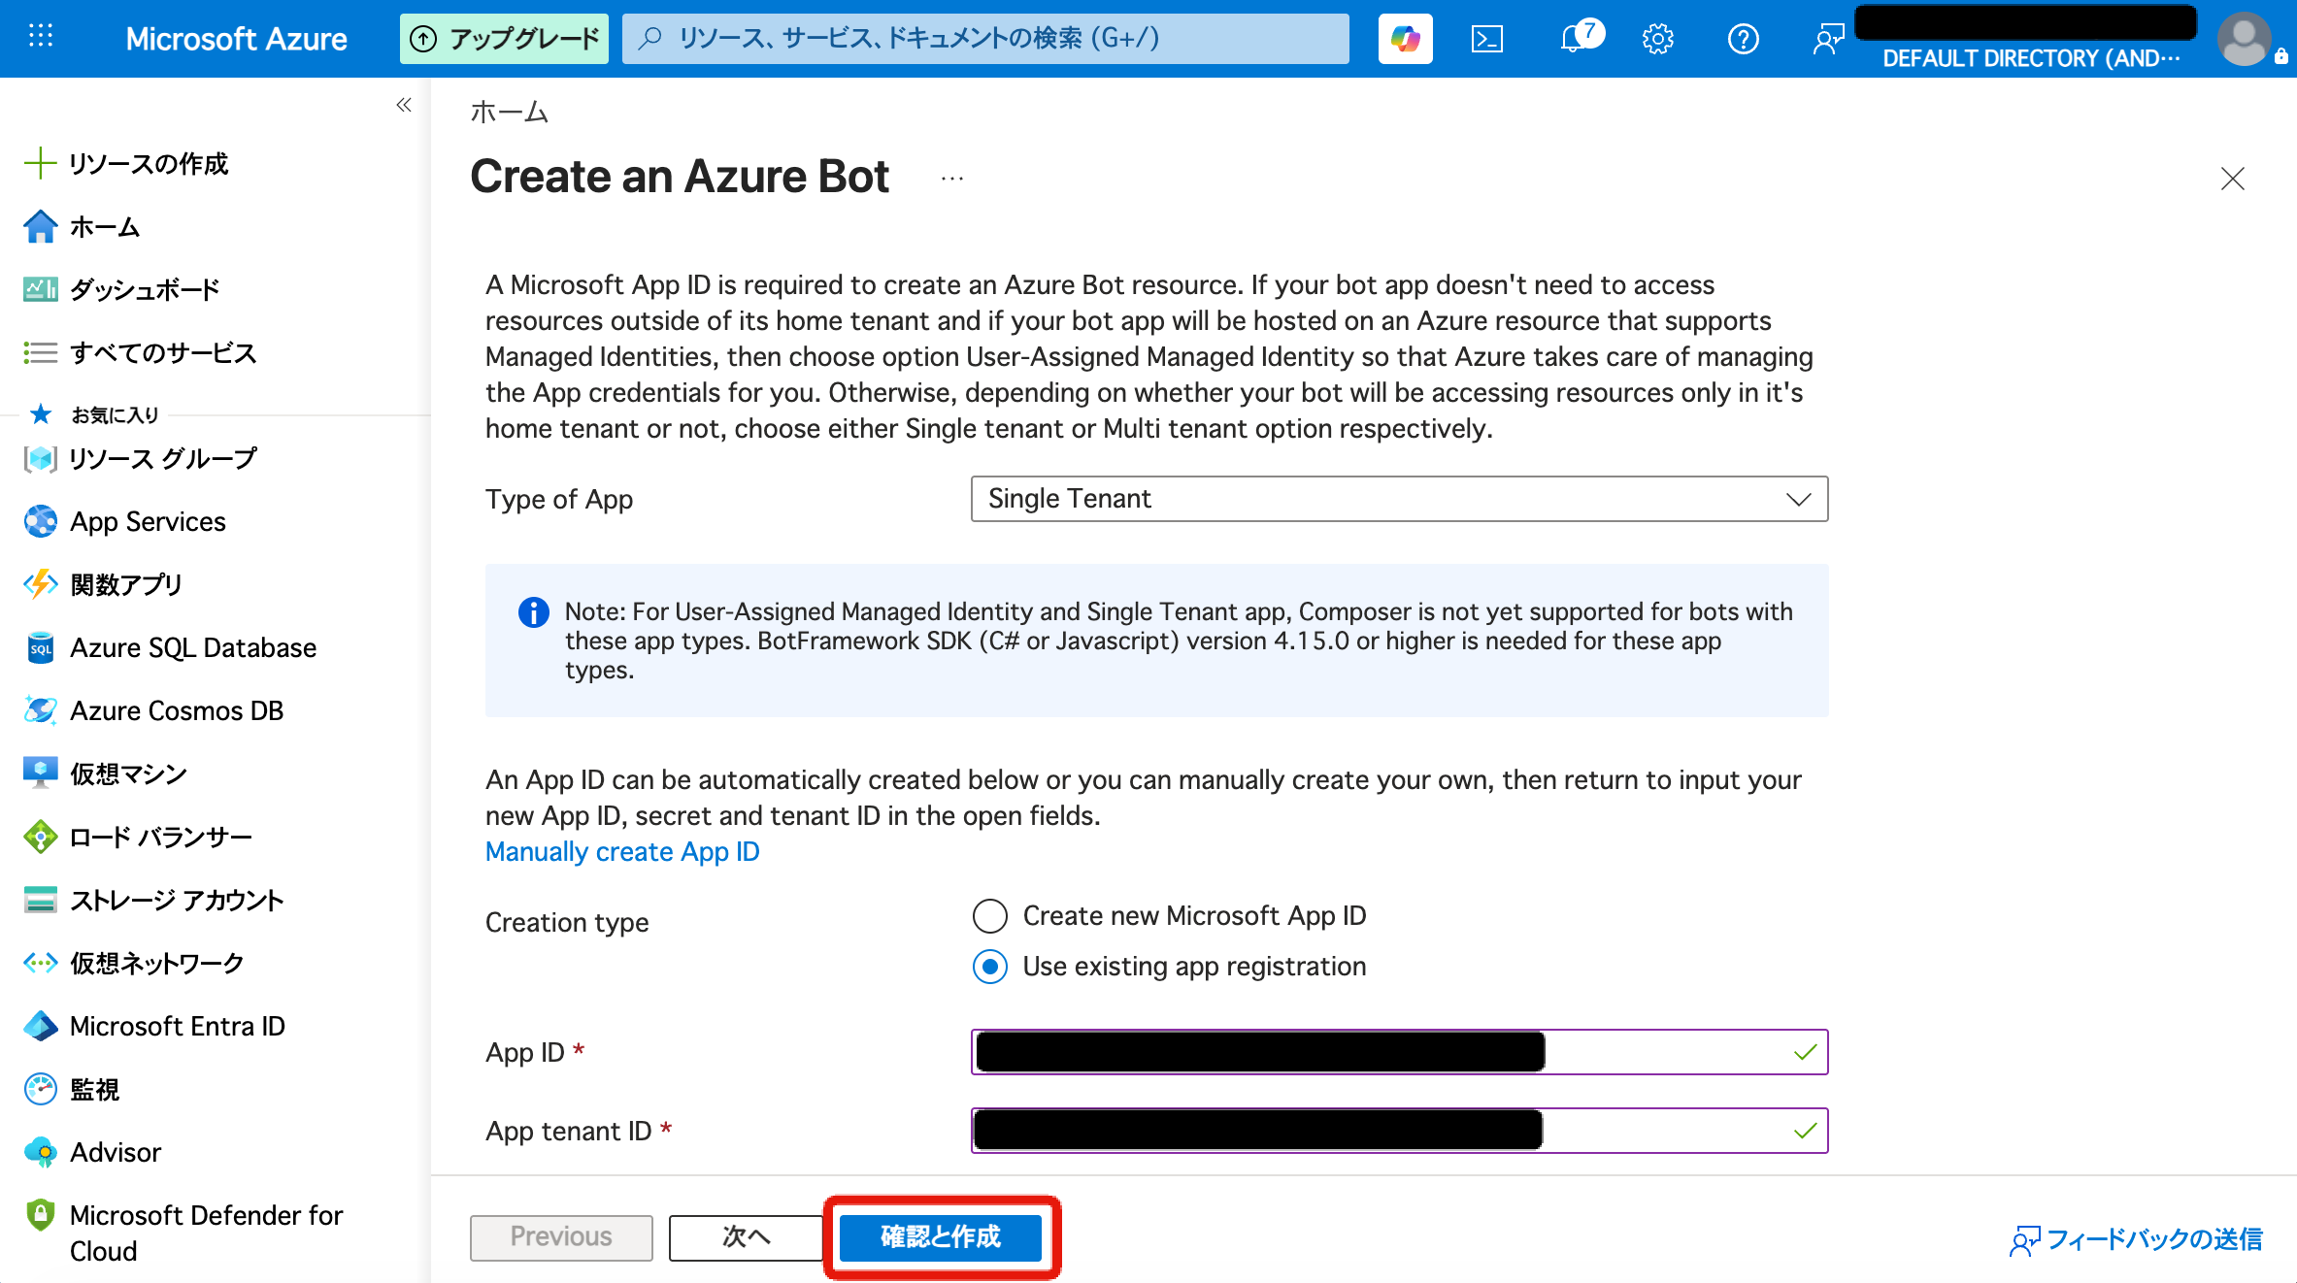
Task: Open リソース グループ in the sidebar
Action: pos(163,458)
